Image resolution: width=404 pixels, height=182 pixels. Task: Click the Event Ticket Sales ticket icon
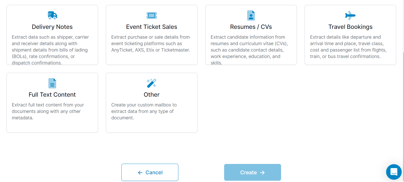click(x=151, y=15)
